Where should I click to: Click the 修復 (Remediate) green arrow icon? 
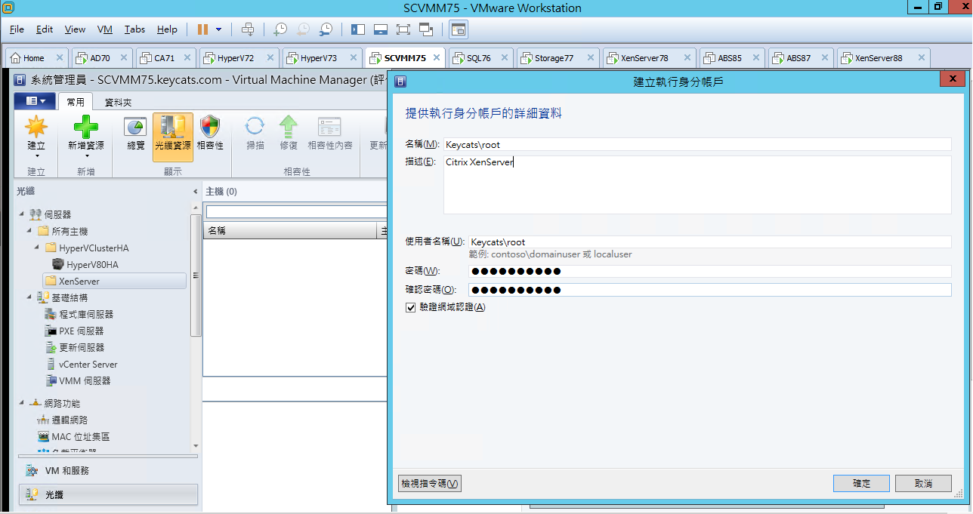click(289, 127)
